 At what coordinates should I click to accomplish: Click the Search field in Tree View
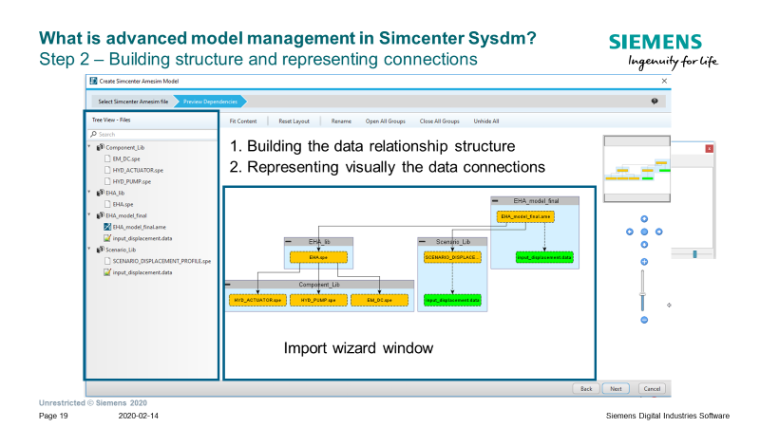[x=153, y=134]
